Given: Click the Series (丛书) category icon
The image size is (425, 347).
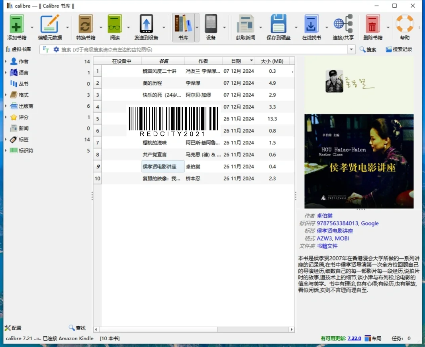Looking at the screenshot, I should 14,83.
